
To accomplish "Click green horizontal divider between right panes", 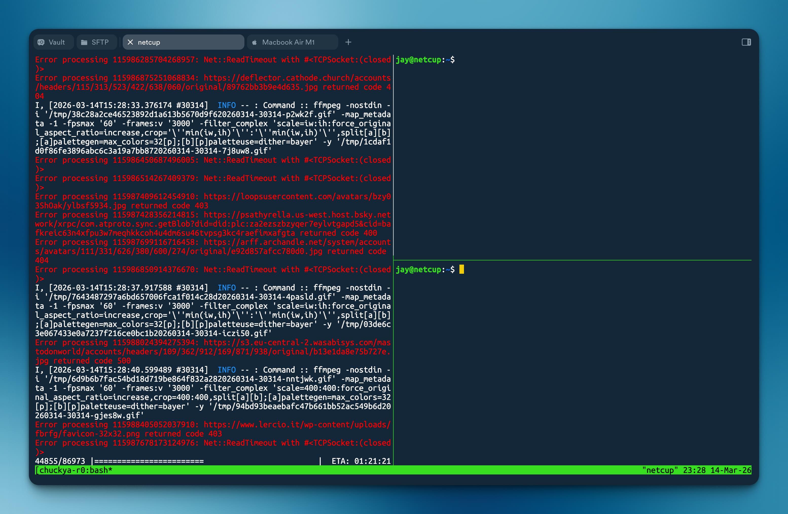I will click(x=572, y=261).
